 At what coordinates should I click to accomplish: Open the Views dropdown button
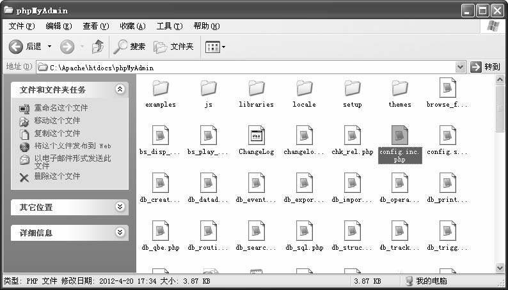[215, 47]
